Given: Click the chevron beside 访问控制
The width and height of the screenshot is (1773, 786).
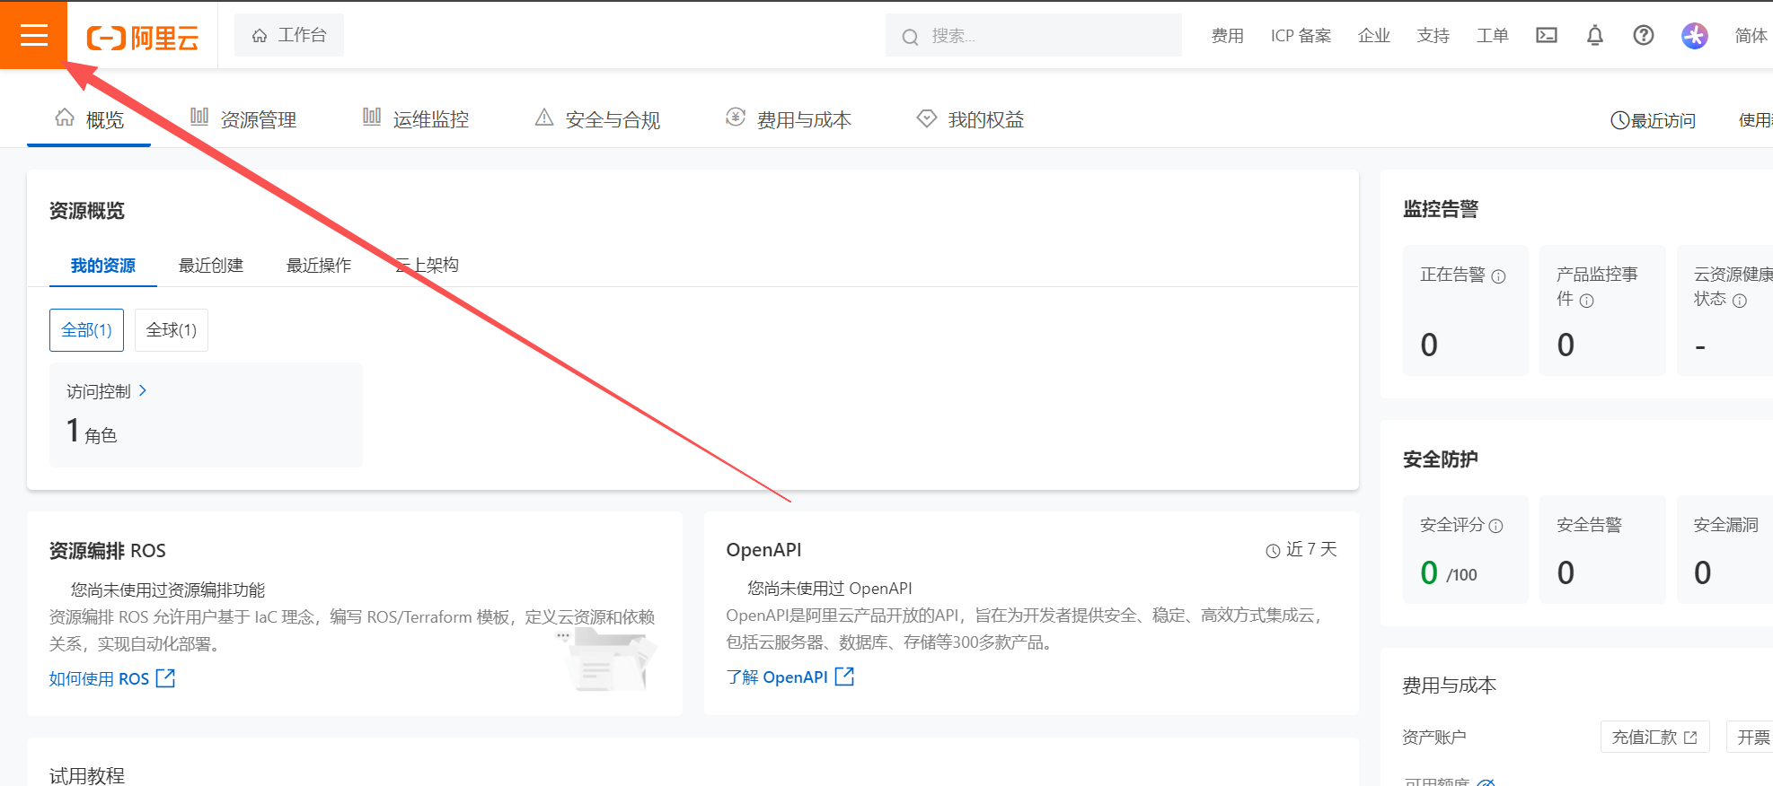Looking at the screenshot, I should pos(142,391).
